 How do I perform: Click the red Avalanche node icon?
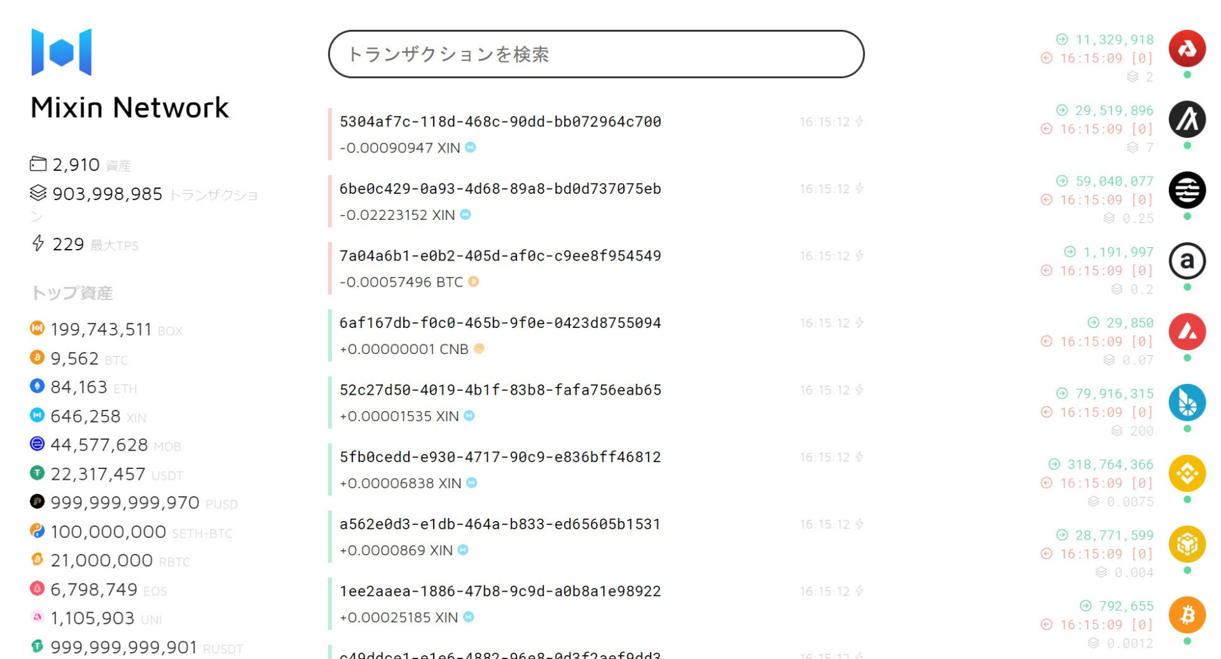click(1187, 332)
